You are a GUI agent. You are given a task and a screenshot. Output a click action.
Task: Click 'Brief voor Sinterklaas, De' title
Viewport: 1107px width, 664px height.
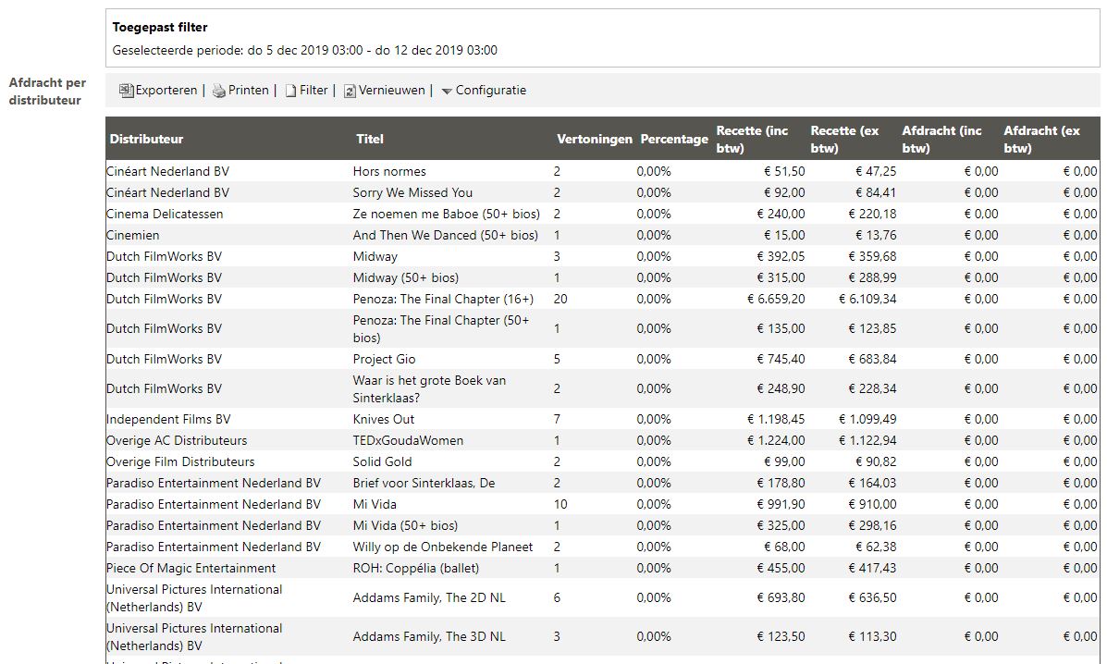[x=424, y=483]
